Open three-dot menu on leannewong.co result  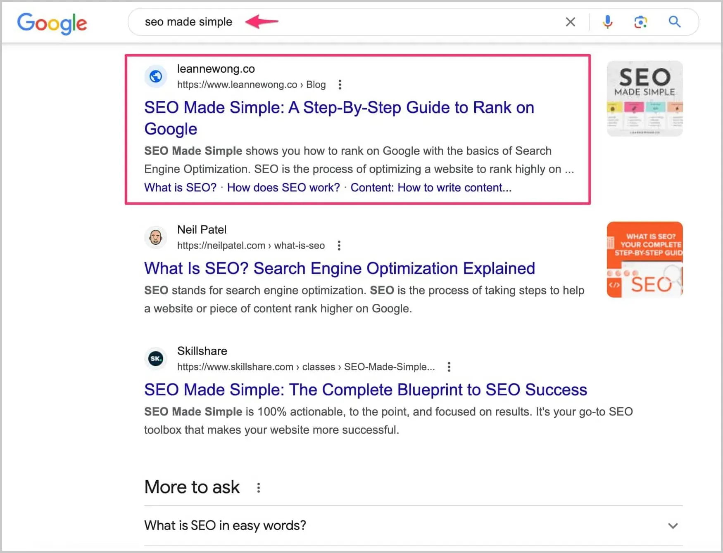(340, 84)
